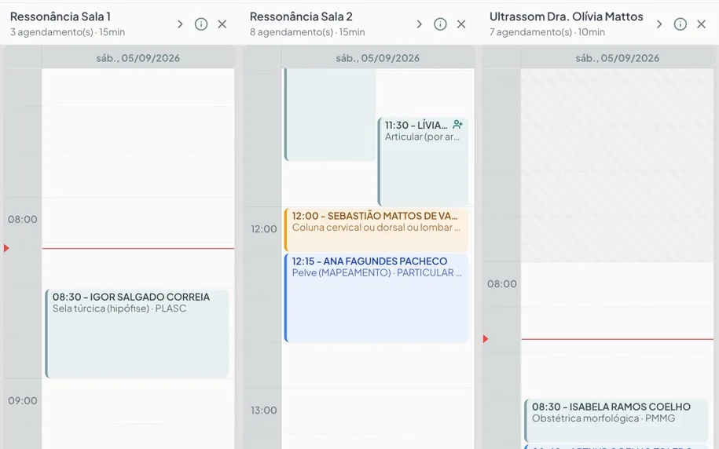Click 'Pelve (MAPEAMENTO) · PARTICULAR' text
719x449 pixels.
372,272
